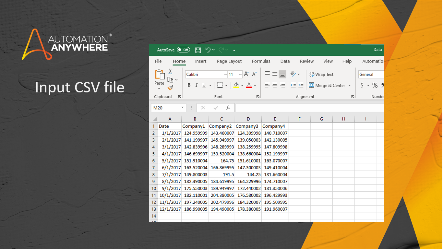
Task: Open the Calibri font name dropdown
Action: tap(225, 75)
